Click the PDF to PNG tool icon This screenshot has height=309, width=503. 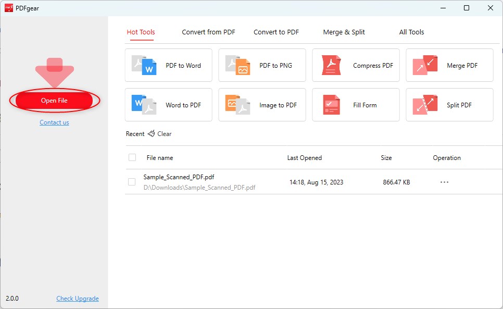[x=238, y=65]
